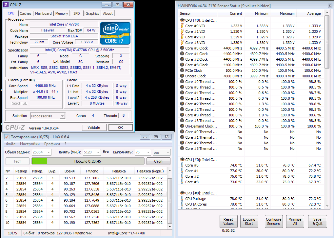Click the Стоп button in LinX
The image size is (334, 238).
[x=158, y=161]
